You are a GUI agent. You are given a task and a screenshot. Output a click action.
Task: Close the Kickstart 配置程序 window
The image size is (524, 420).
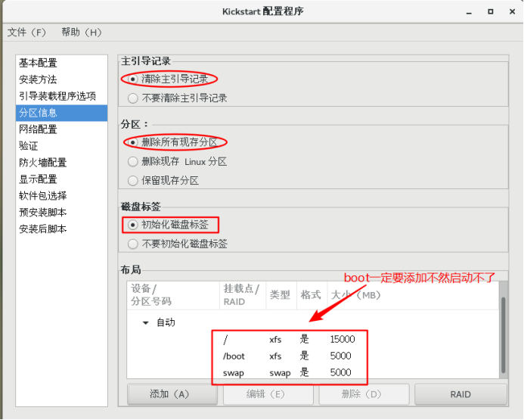tap(512, 11)
